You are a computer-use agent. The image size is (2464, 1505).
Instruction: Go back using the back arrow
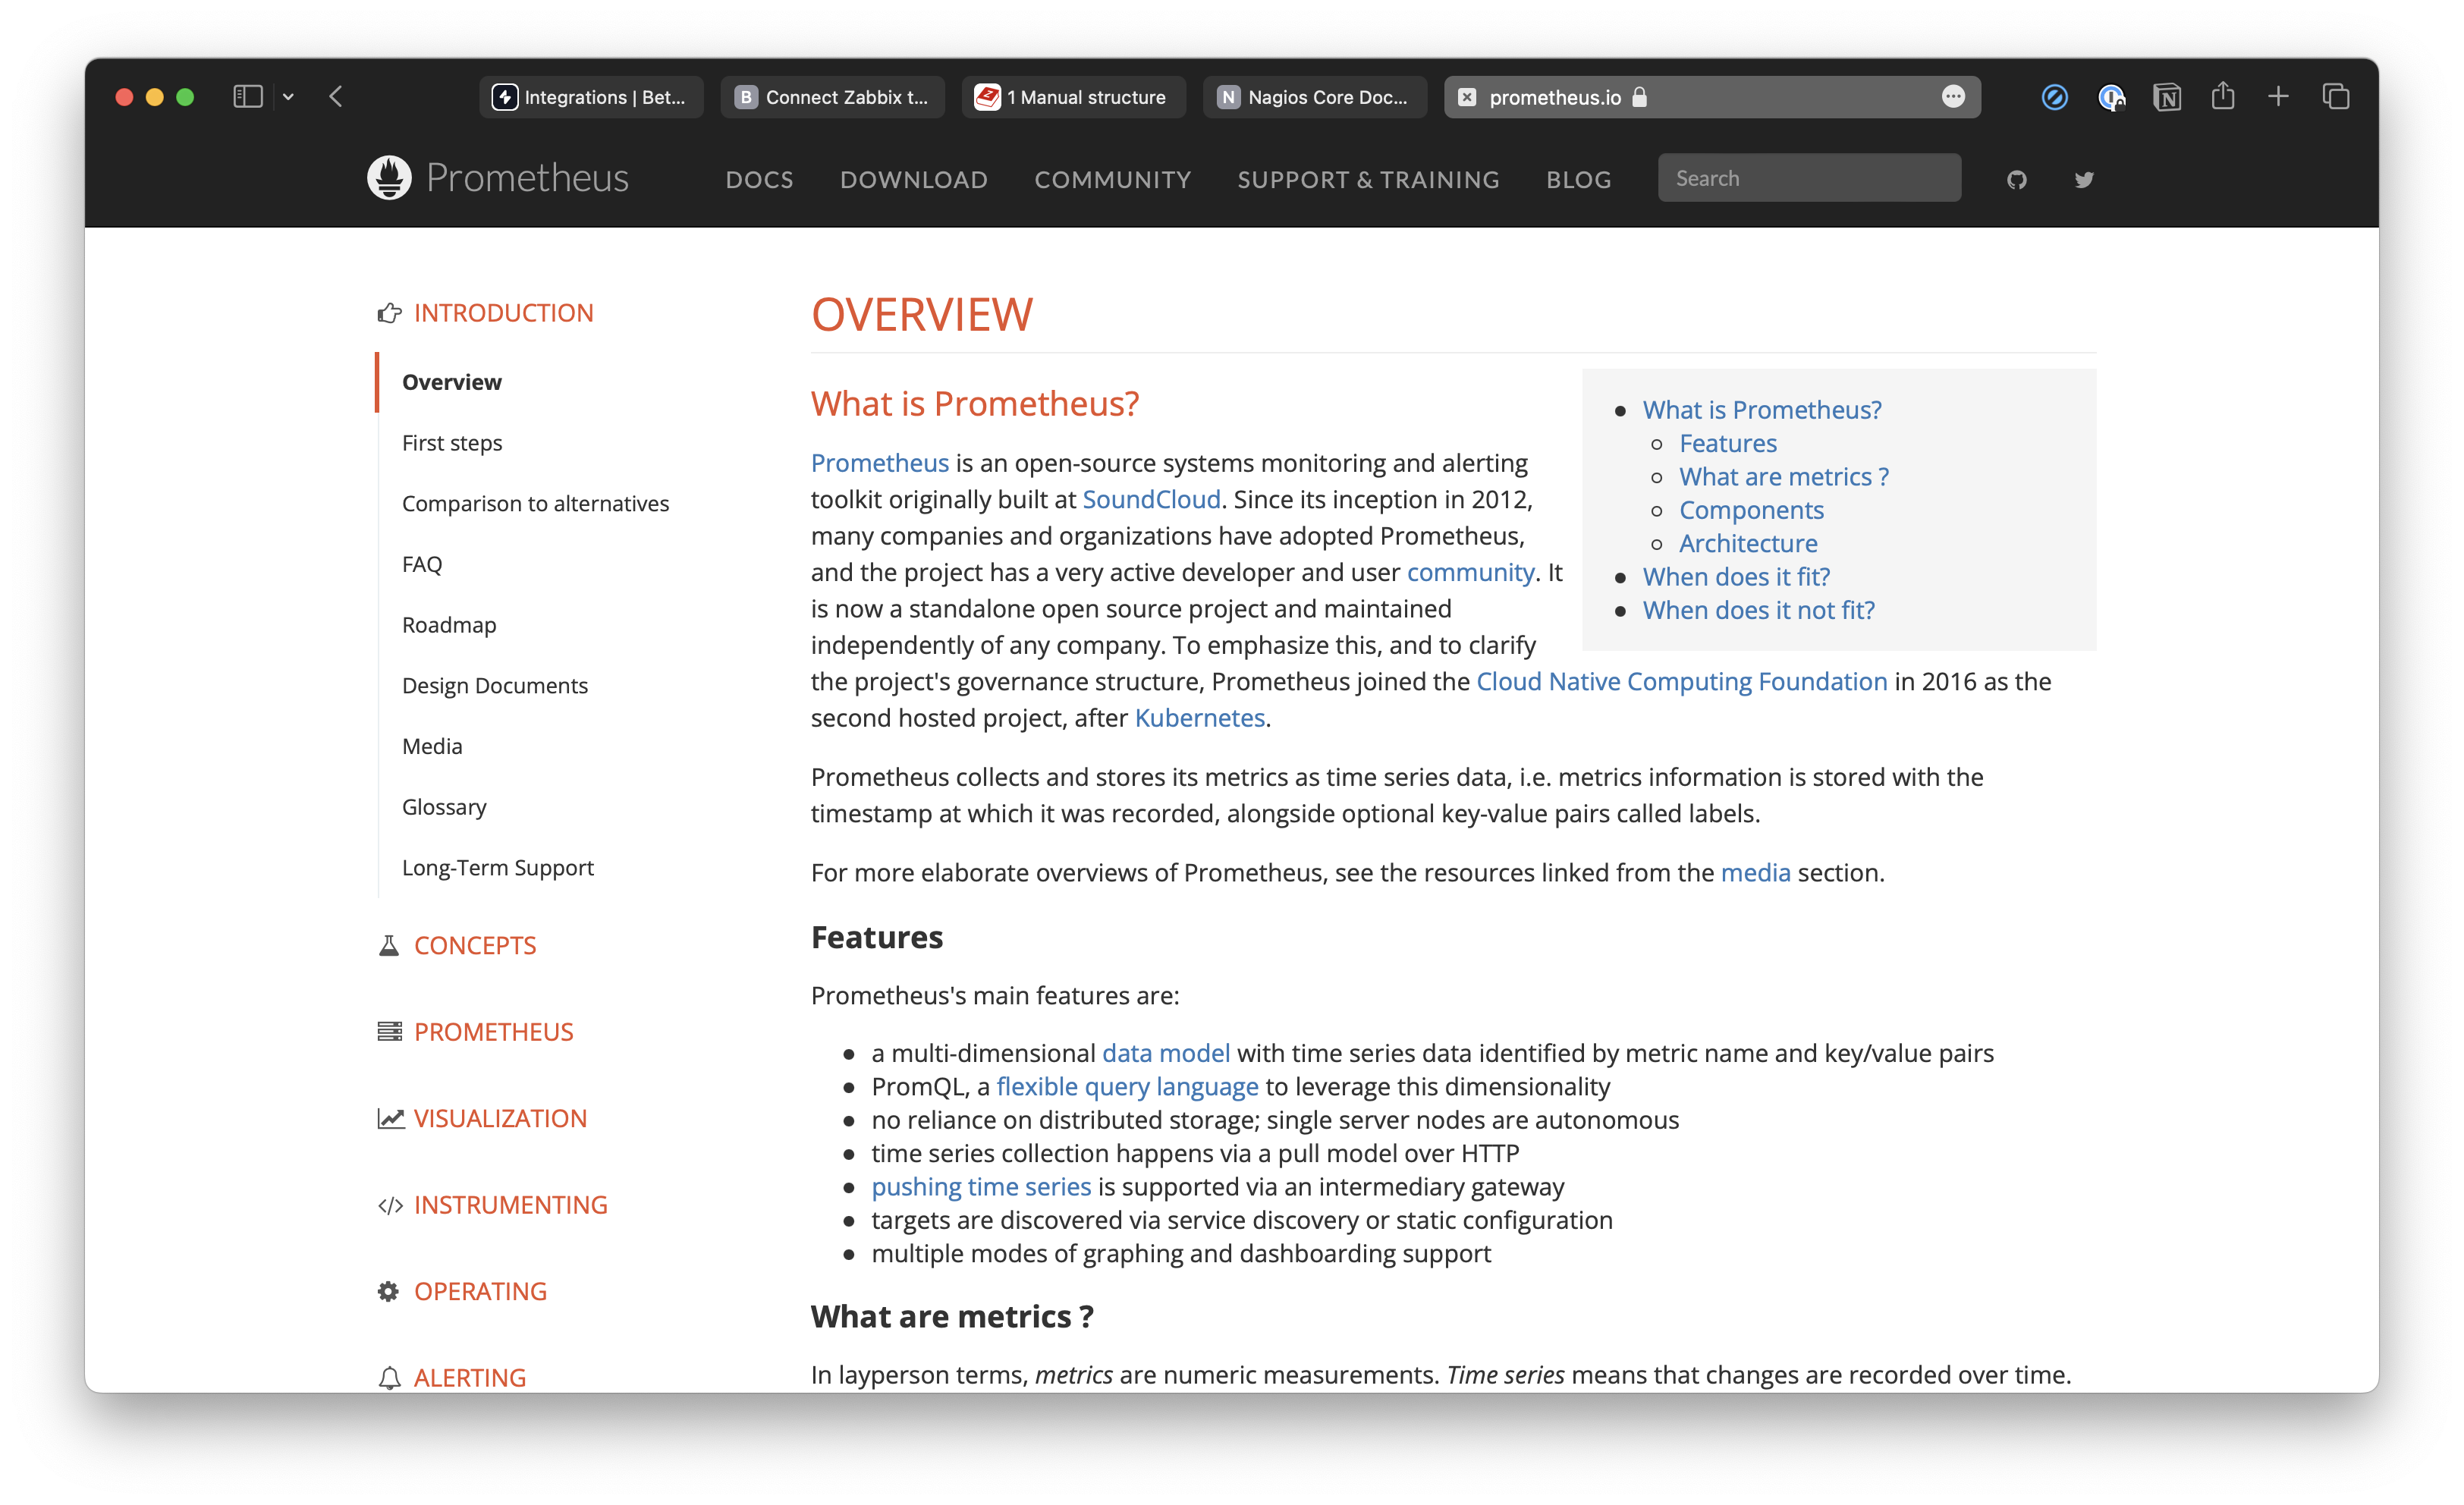coord(336,97)
